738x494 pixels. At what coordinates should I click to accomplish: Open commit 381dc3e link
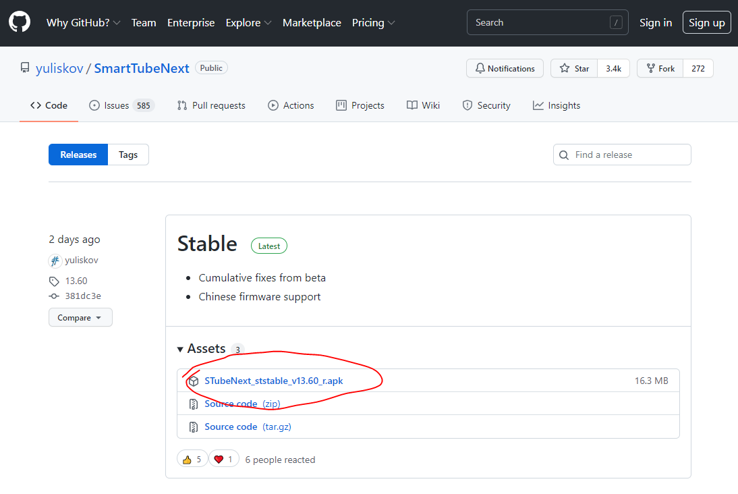click(x=83, y=296)
